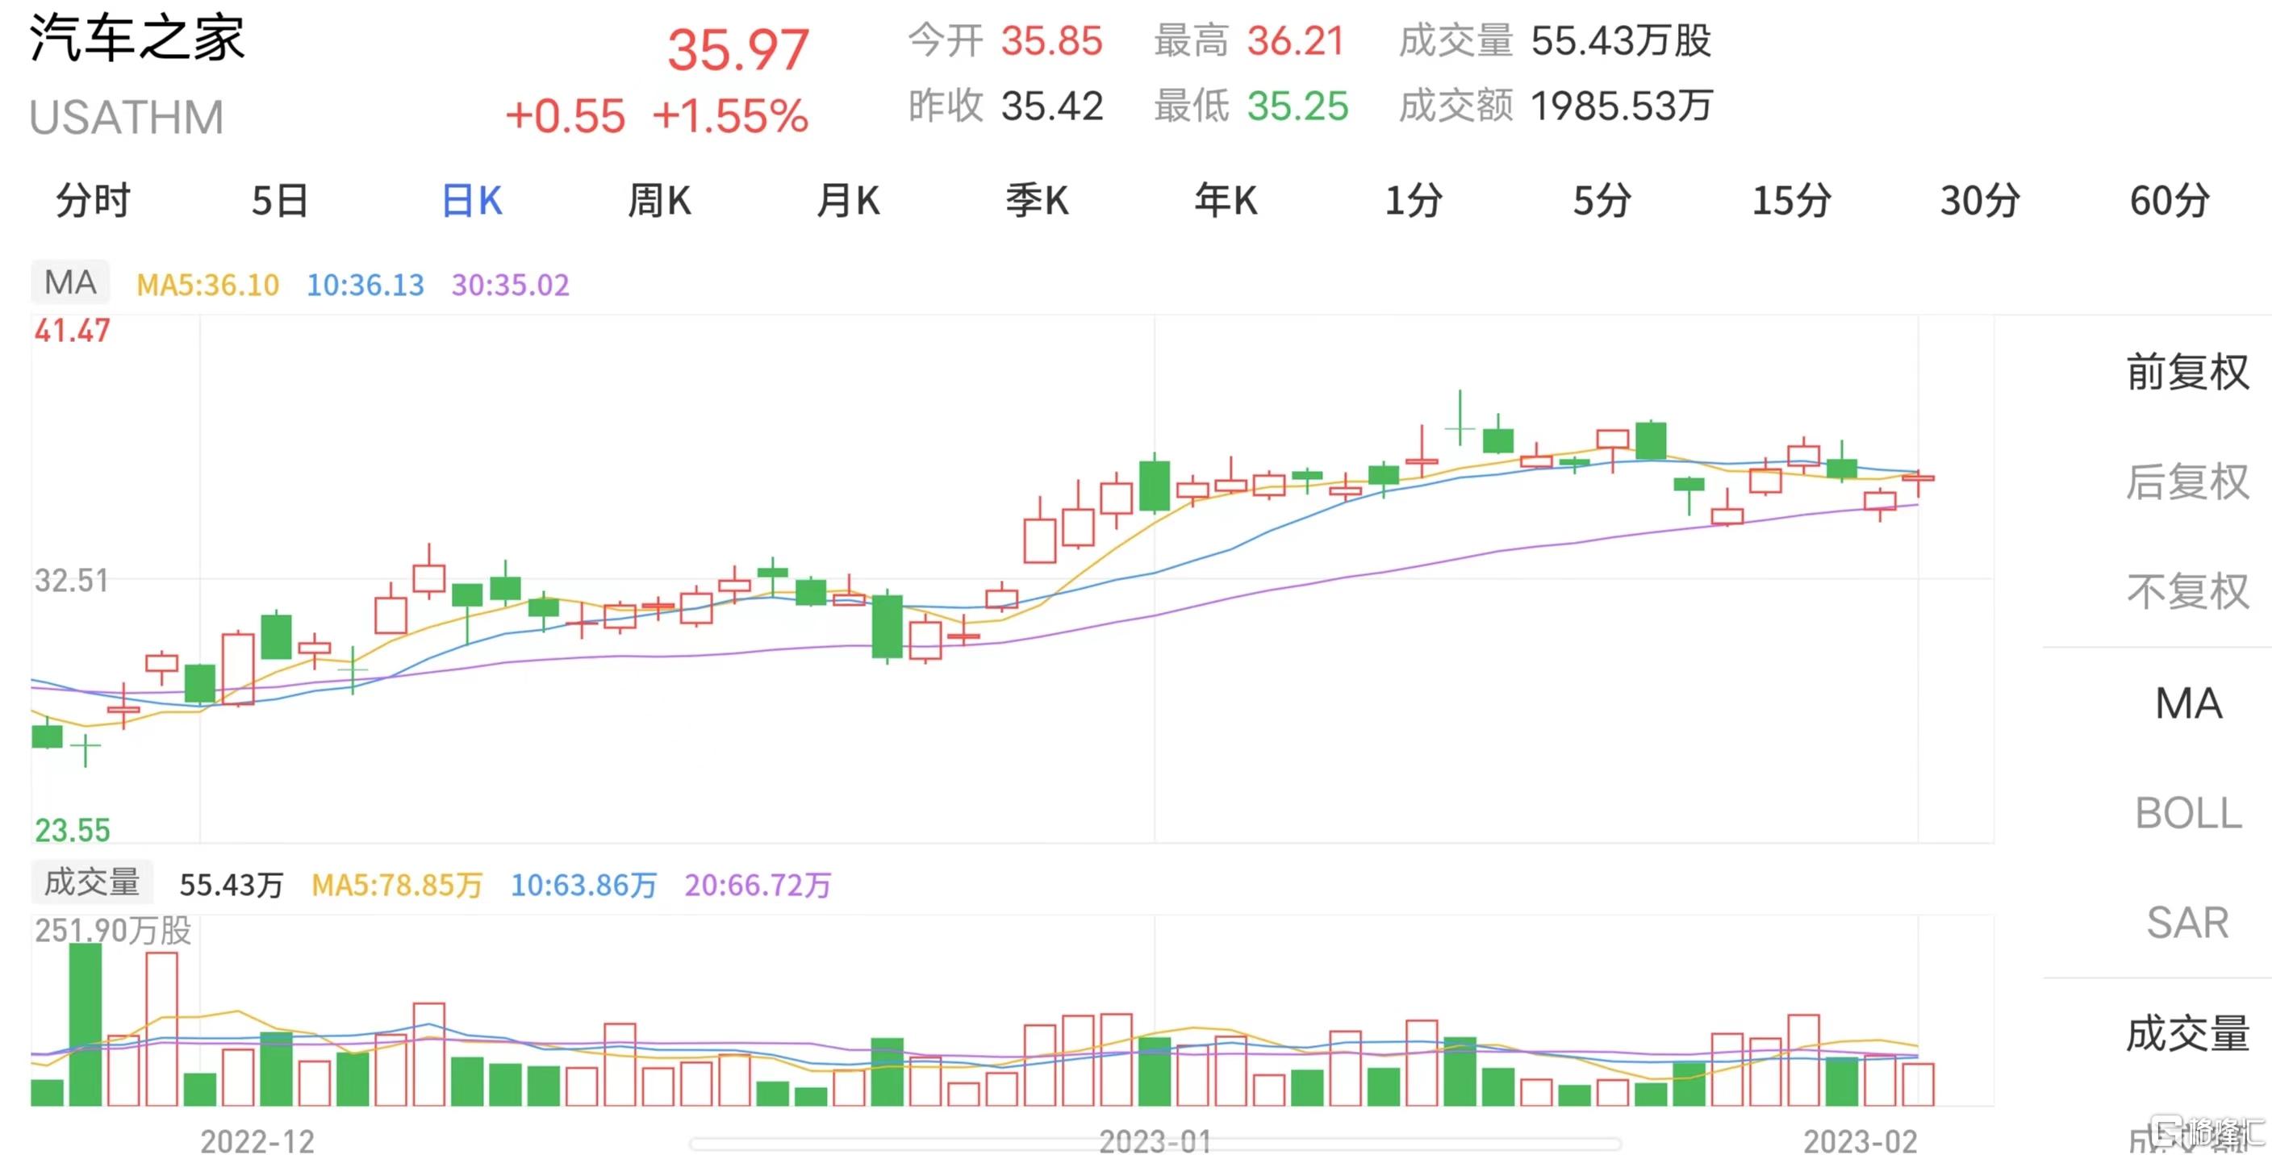
Task: Click the chart top price label 41.47
Action: point(73,331)
